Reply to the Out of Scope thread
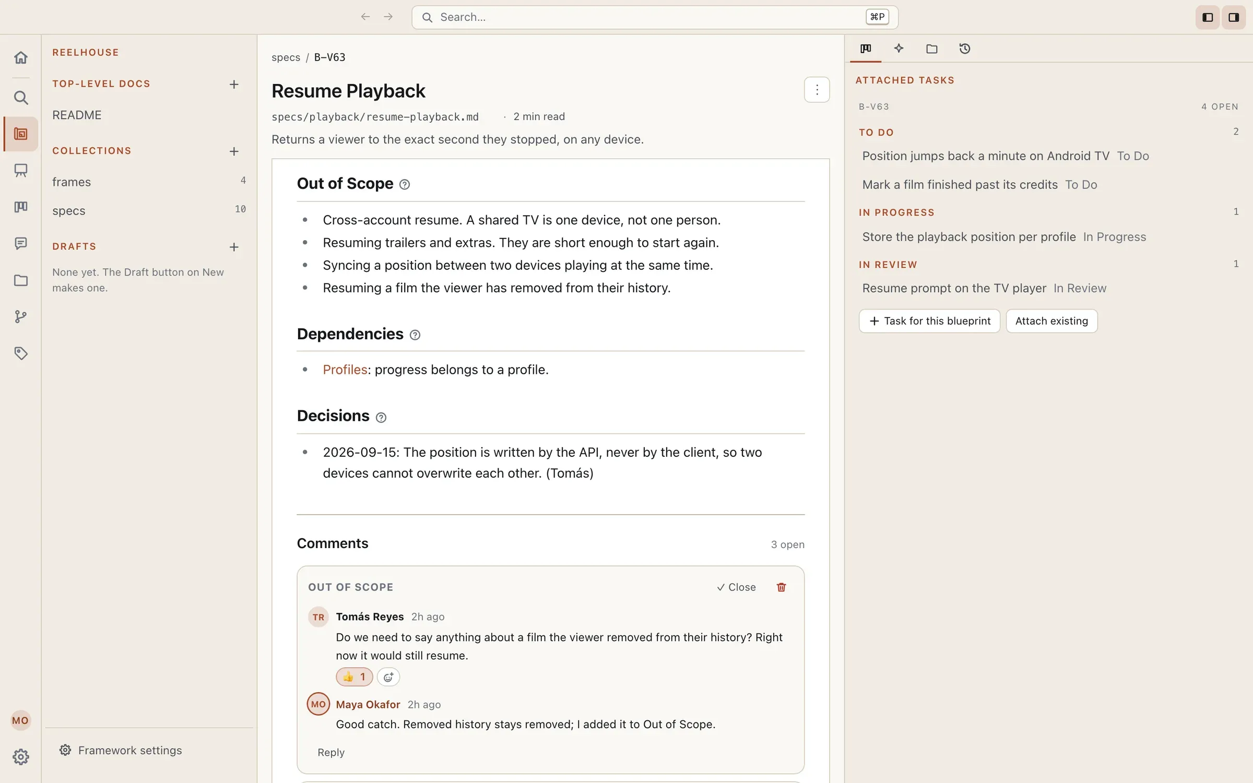The image size is (1253, 783). 331,752
